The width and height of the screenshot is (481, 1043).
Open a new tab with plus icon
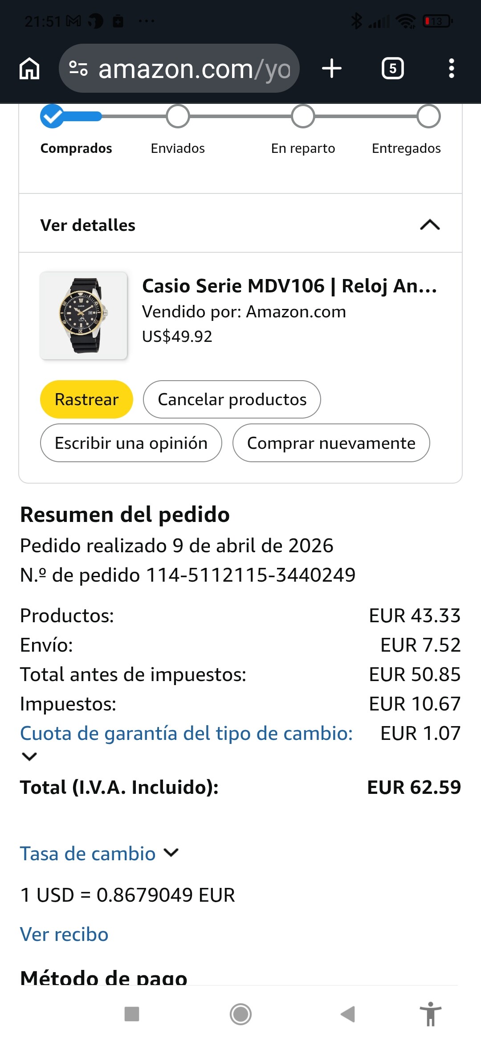click(332, 69)
